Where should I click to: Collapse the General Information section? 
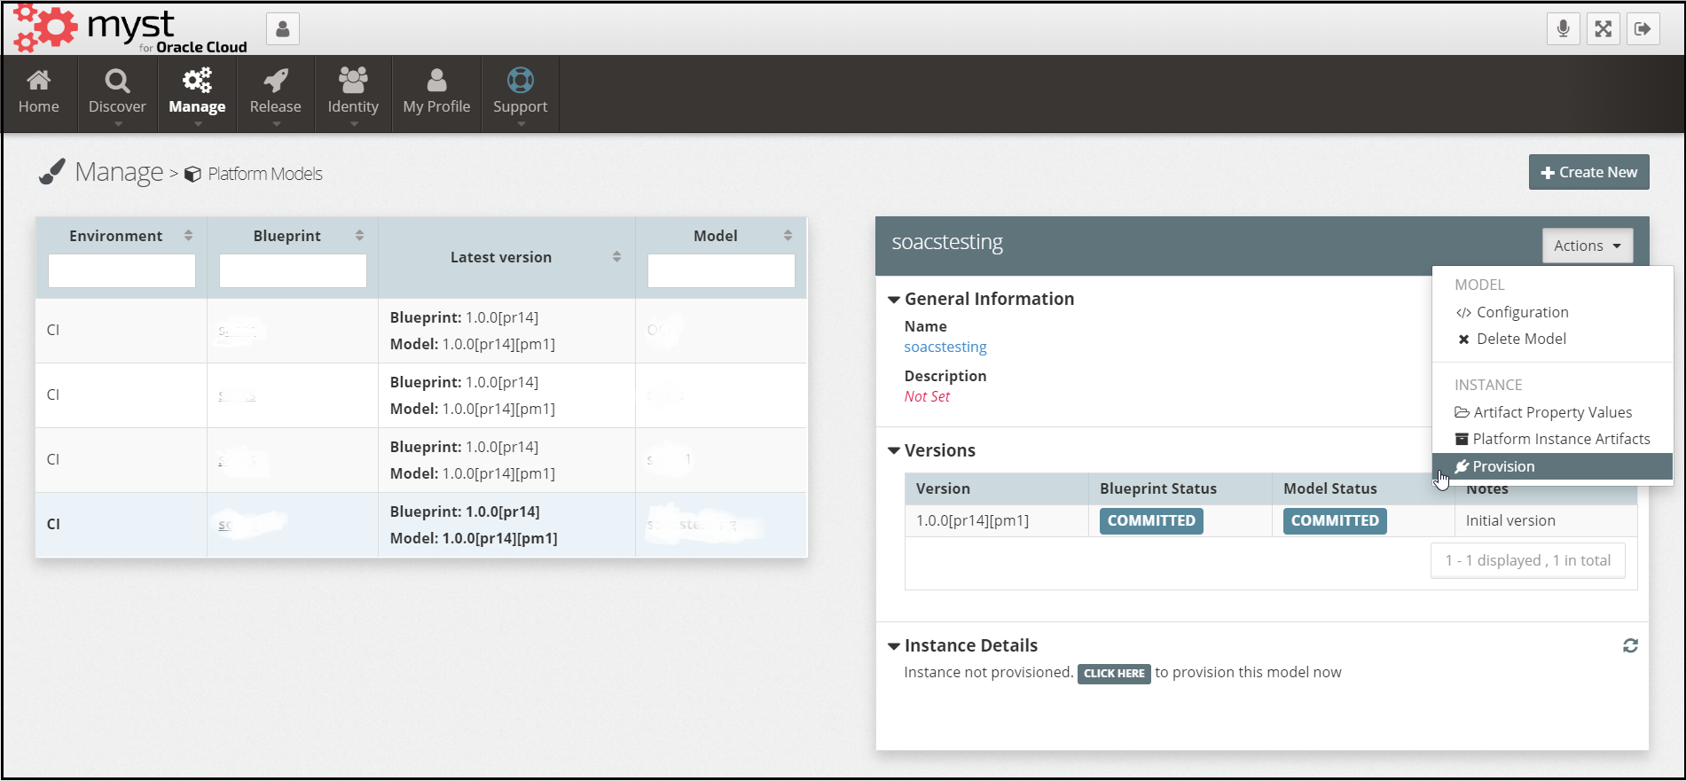pos(894,300)
